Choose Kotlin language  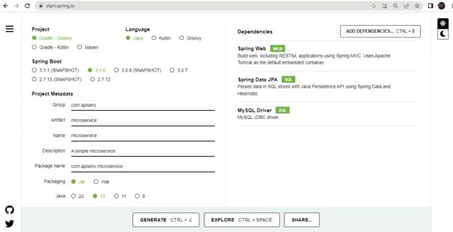coord(161,38)
